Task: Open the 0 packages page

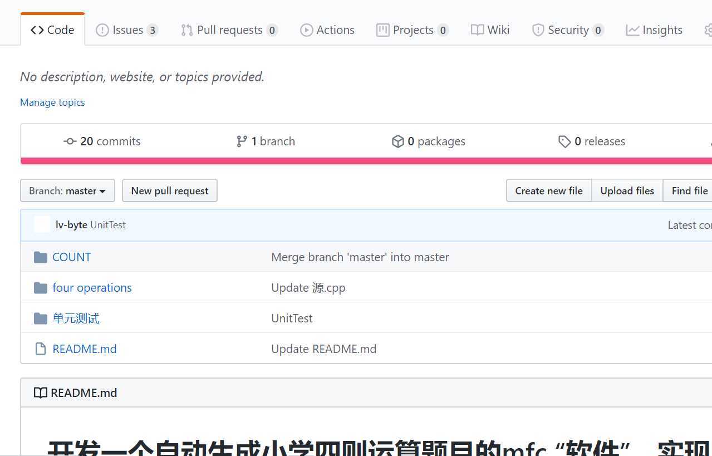Action: point(429,141)
